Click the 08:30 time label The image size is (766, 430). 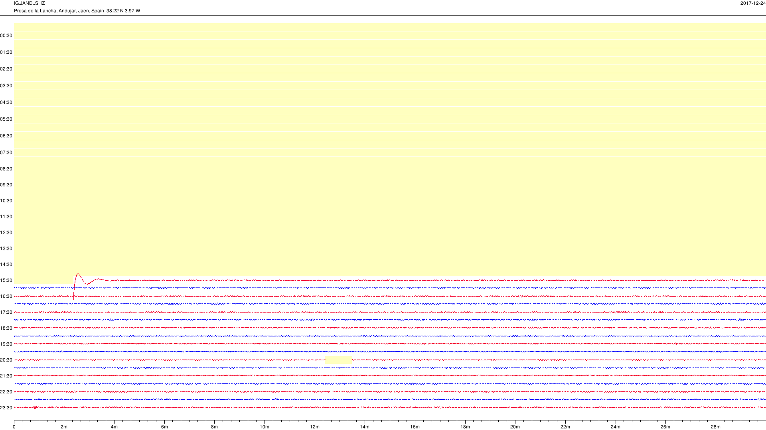point(6,169)
